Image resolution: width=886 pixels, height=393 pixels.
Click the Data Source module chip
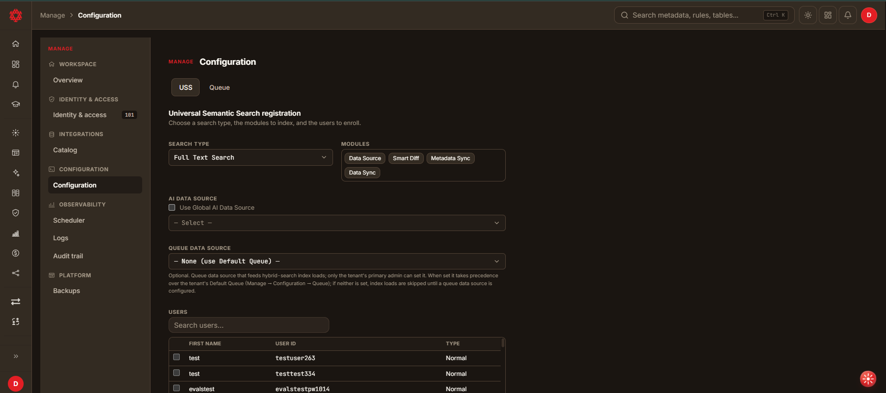(x=365, y=158)
